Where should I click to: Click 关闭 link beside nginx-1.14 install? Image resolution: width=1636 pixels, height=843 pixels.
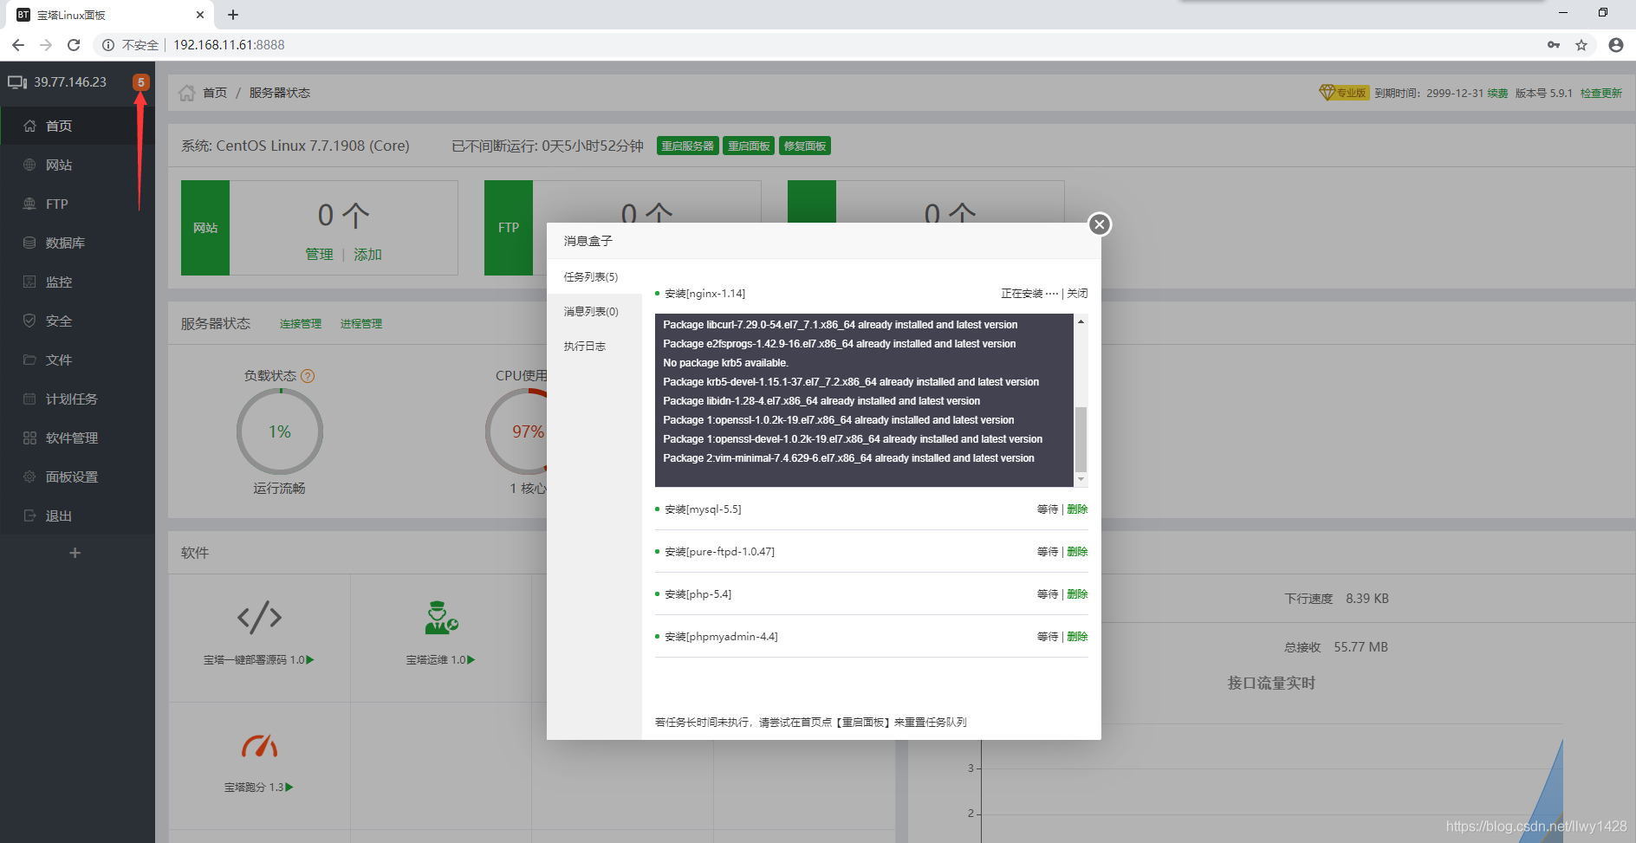coord(1077,294)
